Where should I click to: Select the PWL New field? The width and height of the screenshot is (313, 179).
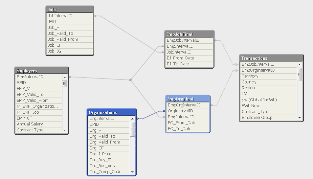click(269, 106)
